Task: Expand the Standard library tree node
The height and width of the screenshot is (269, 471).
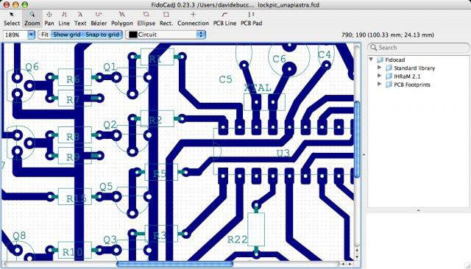Action: tap(380, 68)
